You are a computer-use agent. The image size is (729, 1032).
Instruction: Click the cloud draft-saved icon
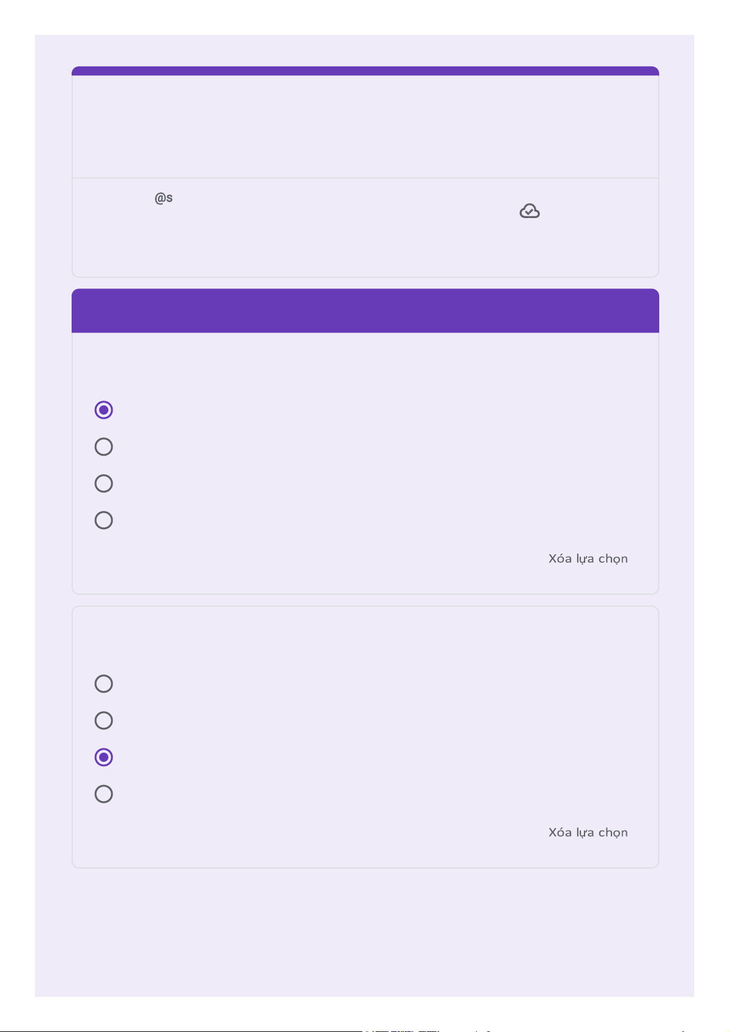529,211
